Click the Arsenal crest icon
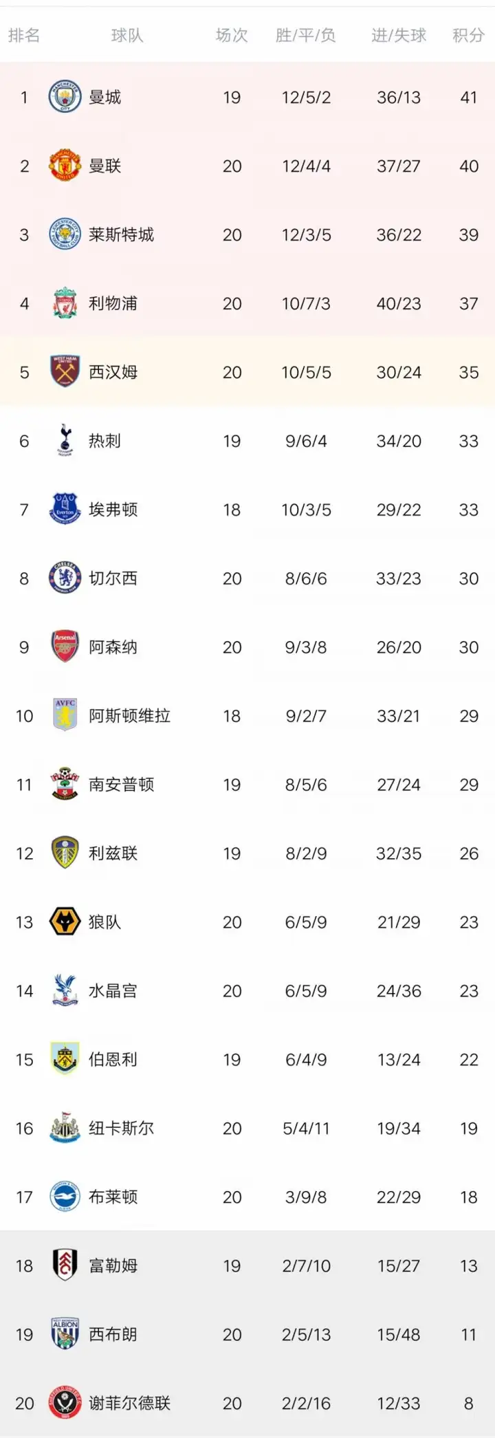 coord(65,647)
